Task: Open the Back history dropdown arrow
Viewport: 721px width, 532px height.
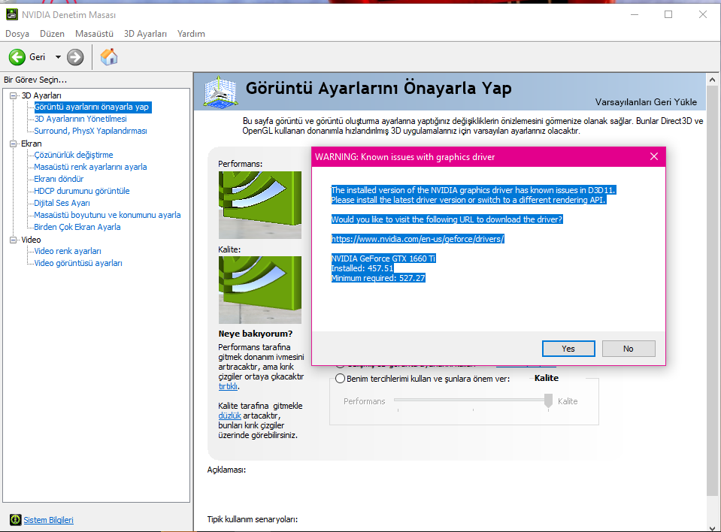Action: [58, 57]
